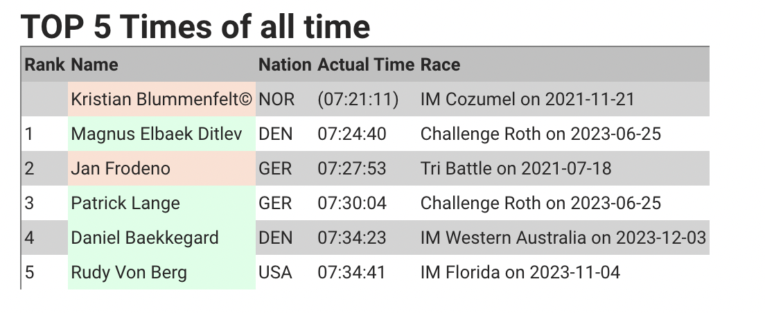Select IM Western Australia on 2023-12-03

563,238
